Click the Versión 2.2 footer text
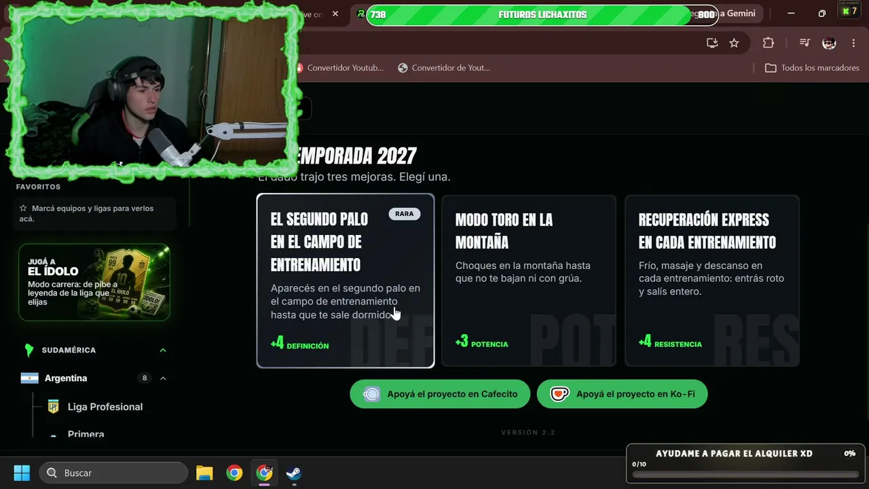Viewport: 869px width, 489px height. [529, 433]
